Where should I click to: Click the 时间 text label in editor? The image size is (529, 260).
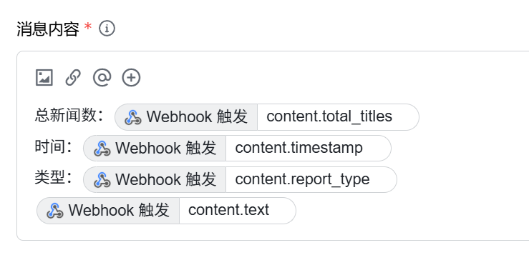pos(50,147)
